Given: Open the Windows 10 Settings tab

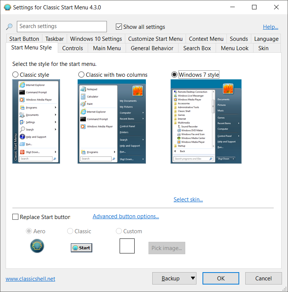Looking at the screenshot, I should click(x=96, y=39).
